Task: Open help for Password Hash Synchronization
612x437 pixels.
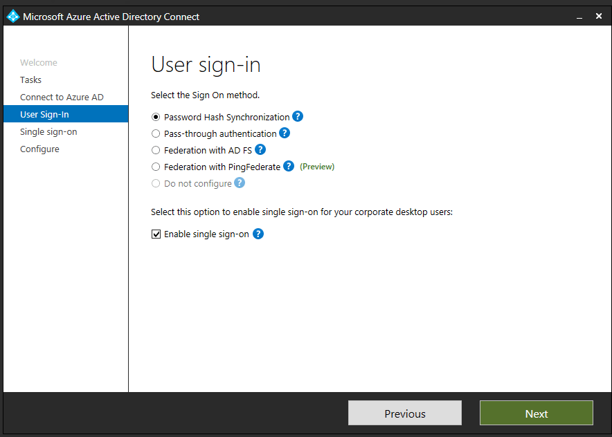Action: tap(298, 117)
